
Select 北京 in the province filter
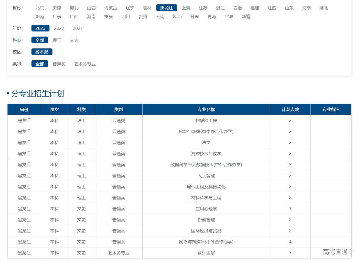click(40, 8)
